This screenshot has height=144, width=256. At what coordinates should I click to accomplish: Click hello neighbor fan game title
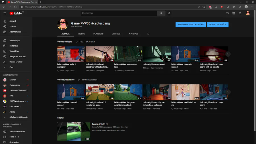124,104
